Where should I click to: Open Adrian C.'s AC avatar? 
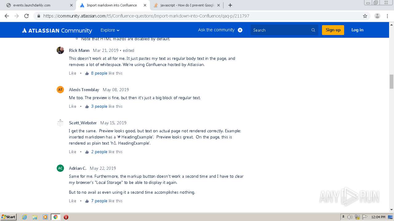pos(60,168)
